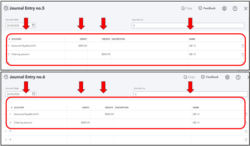This screenshot has width=250, height=146.
Task: Close Journal Entry no.5 window
Action: [x=246, y=8]
